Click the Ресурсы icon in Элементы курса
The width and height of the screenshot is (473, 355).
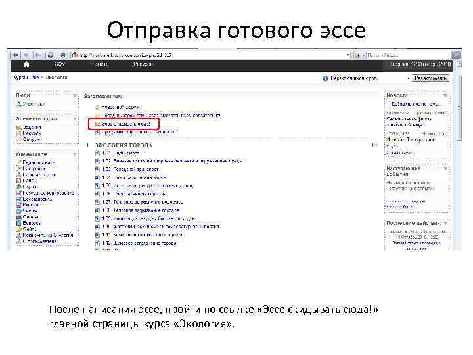coord(18,133)
